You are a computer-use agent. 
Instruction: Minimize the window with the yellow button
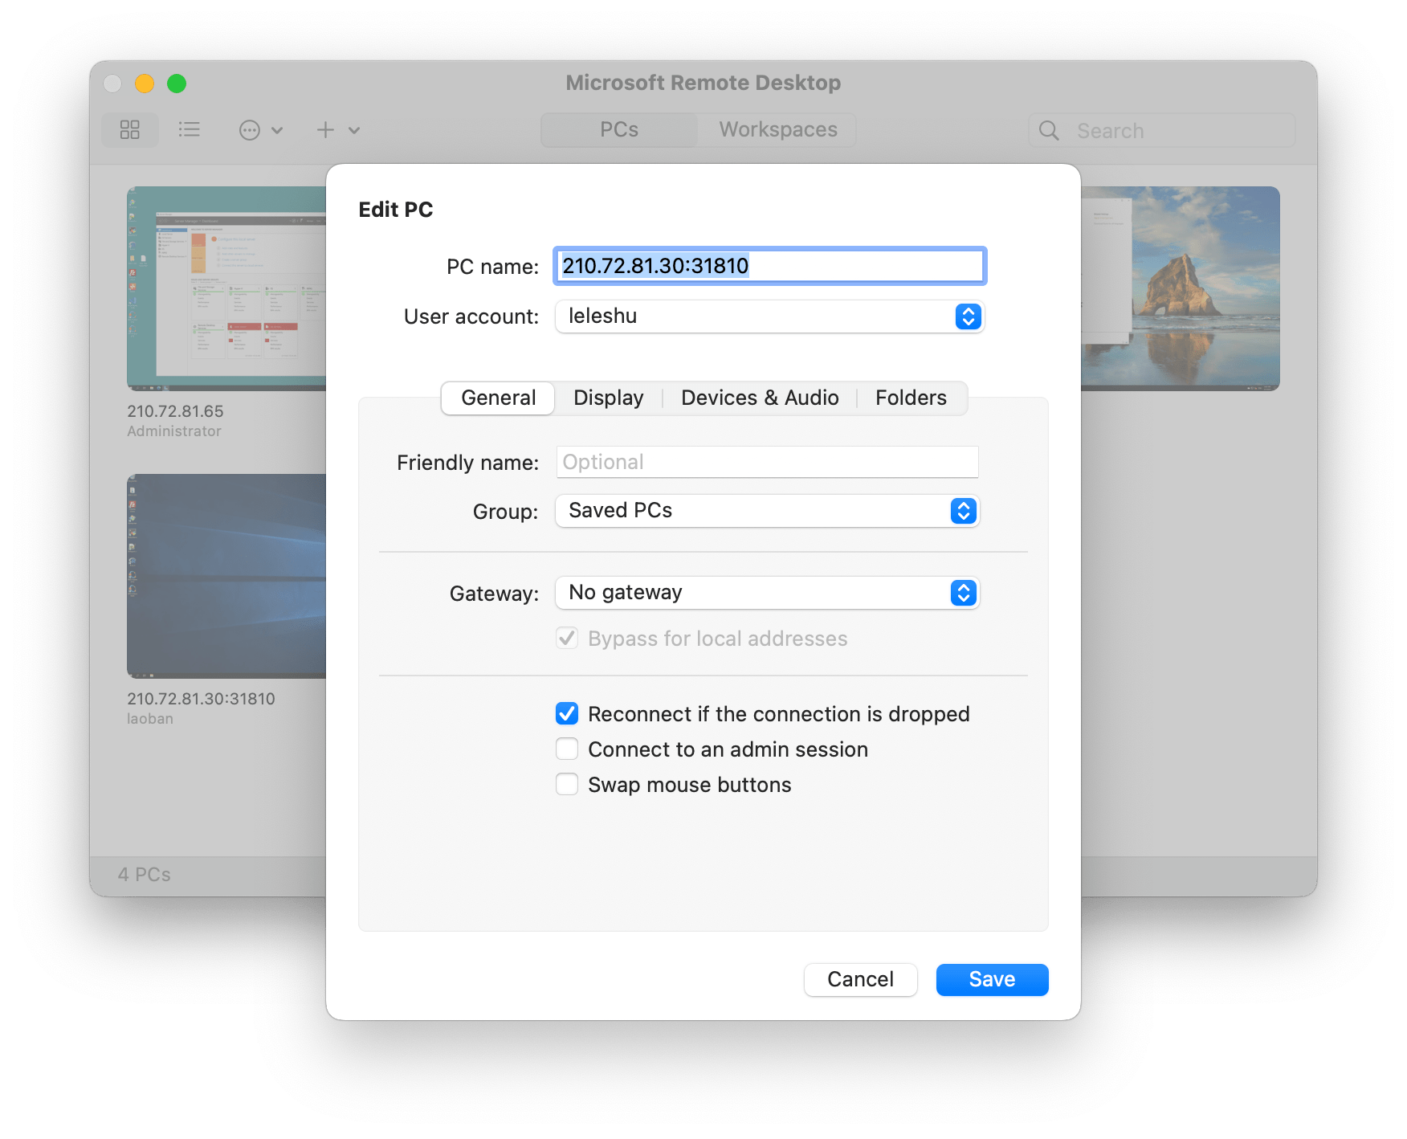tap(145, 84)
